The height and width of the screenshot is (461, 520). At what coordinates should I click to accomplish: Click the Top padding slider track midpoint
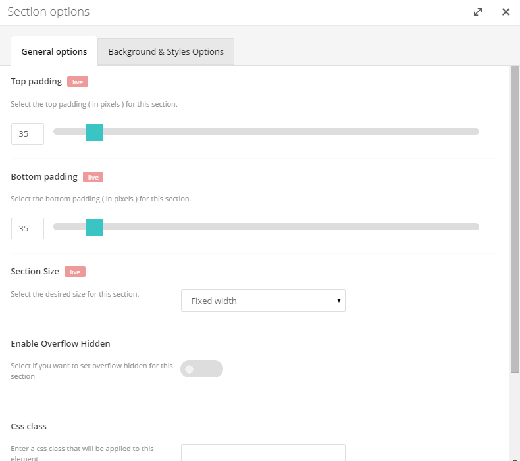click(267, 132)
